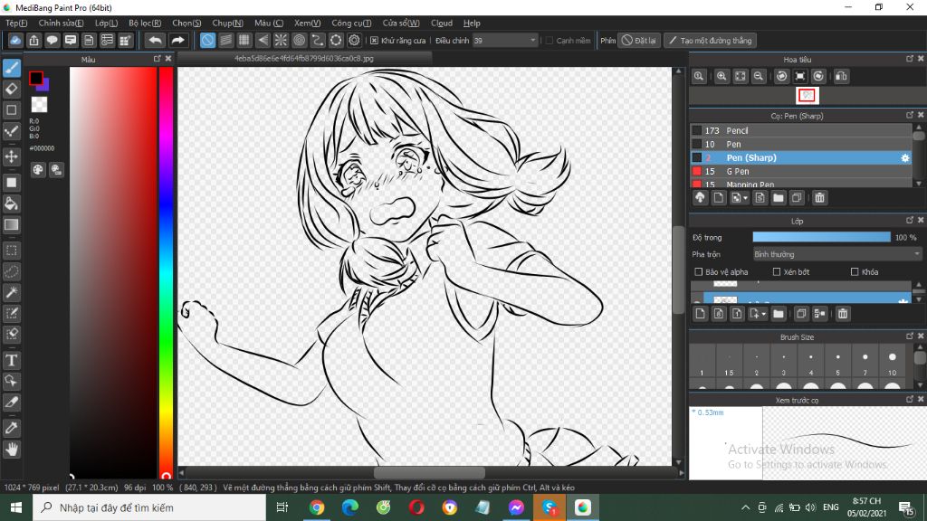Select brush size 5 preset
927x521 pixels.
click(x=837, y=362)
